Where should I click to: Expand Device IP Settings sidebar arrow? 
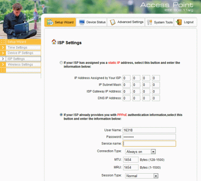(x=3, y=53)
